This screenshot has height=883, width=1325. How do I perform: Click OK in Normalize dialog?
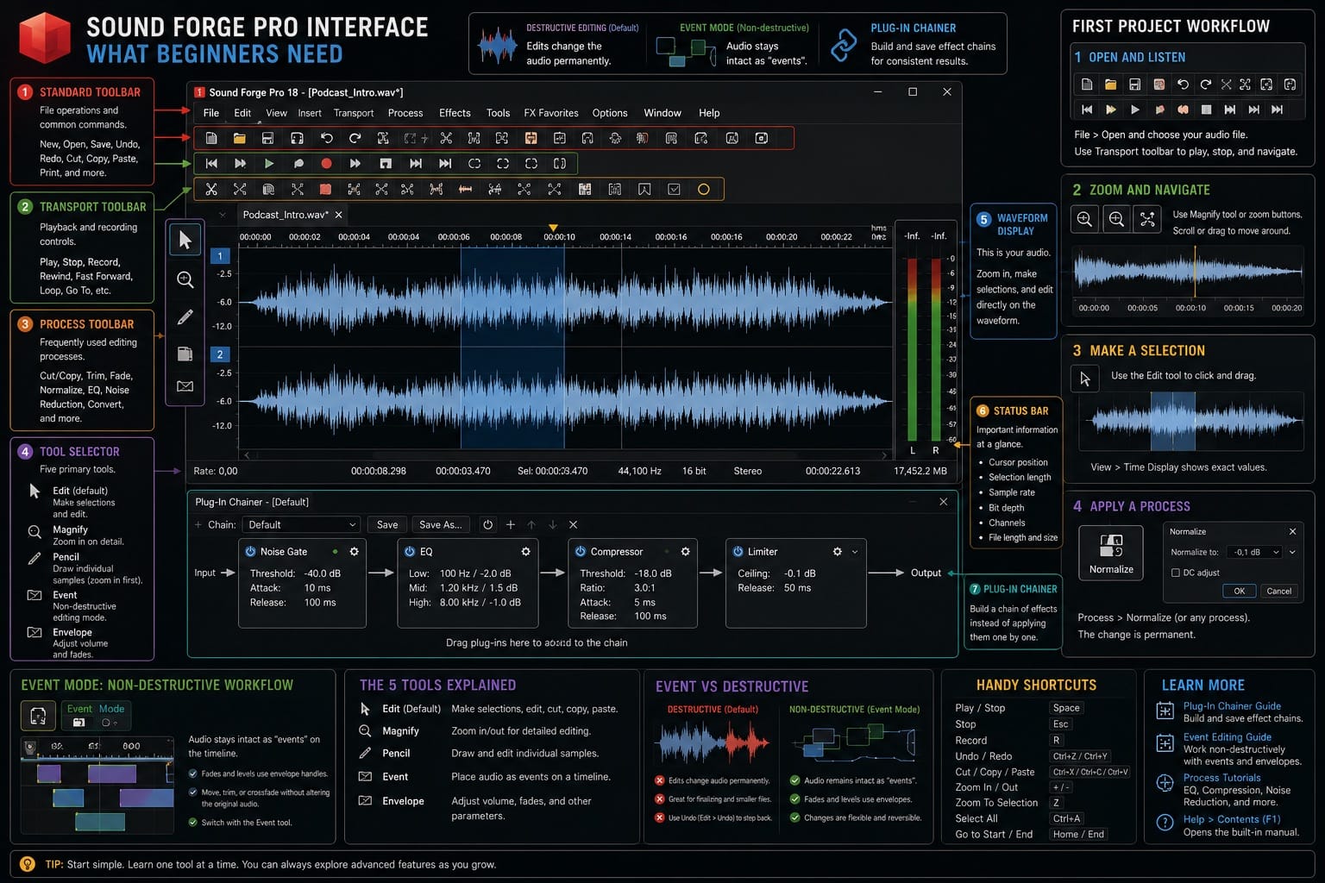point(1239,591)
